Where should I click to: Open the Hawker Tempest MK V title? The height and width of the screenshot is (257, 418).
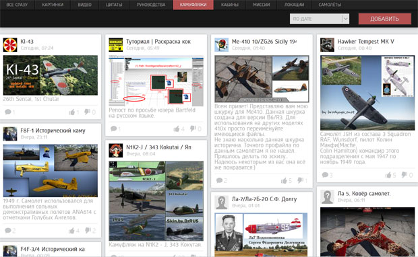pos(365,42)
